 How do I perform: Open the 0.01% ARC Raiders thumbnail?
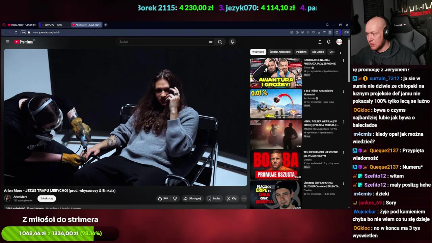coord(276,104)
